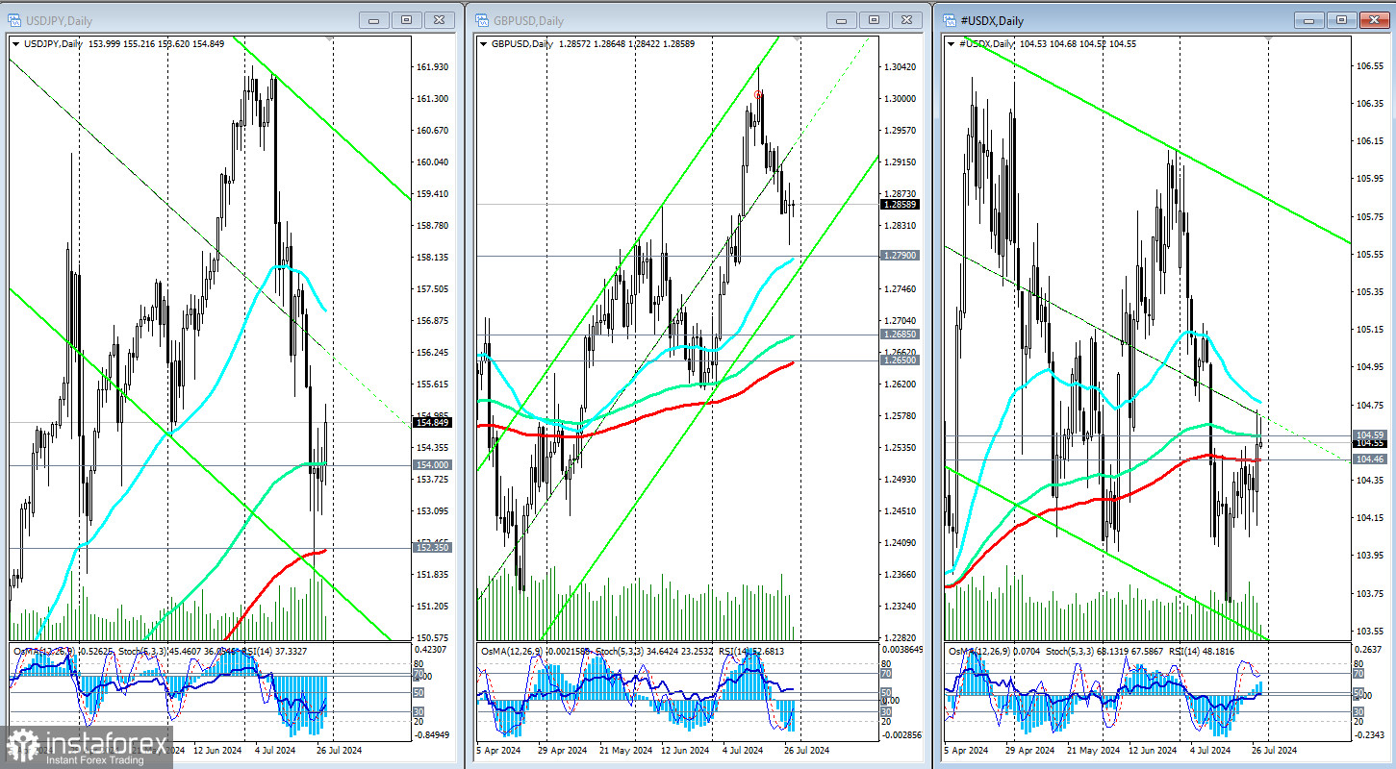Click 26 Jul 2024 date on USDJPY time axis
Screen dimensions: 1396x769
[339, 750]
